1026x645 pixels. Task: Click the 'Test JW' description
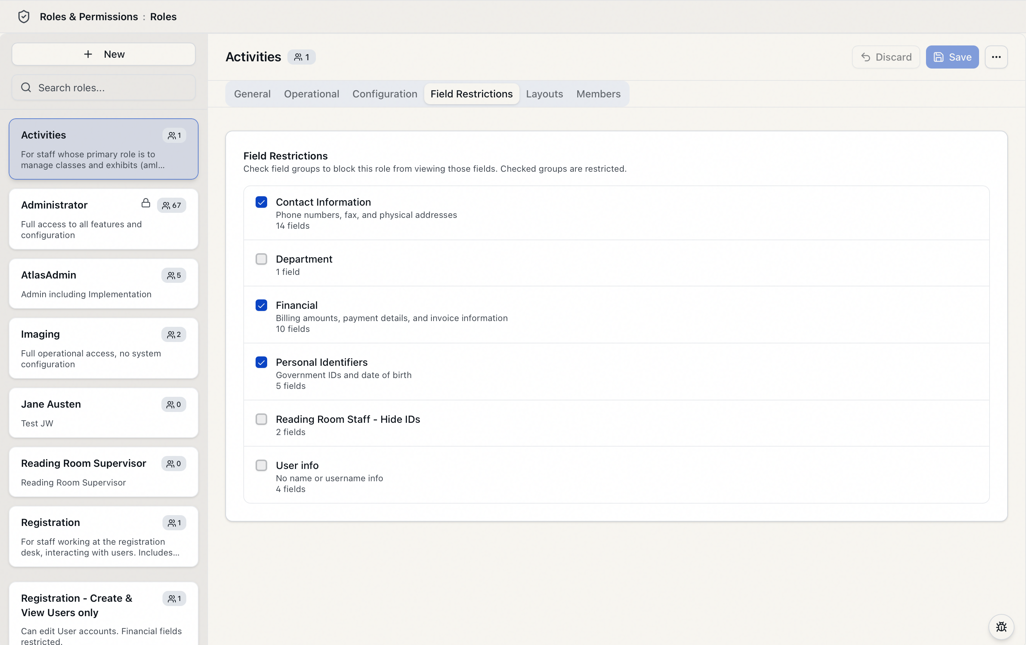pyautogui.click(x=37, y=423)
